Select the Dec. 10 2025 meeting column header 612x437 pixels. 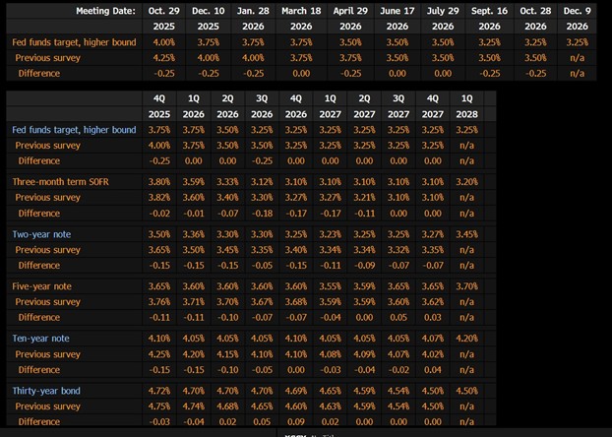(x=208, y=18)
